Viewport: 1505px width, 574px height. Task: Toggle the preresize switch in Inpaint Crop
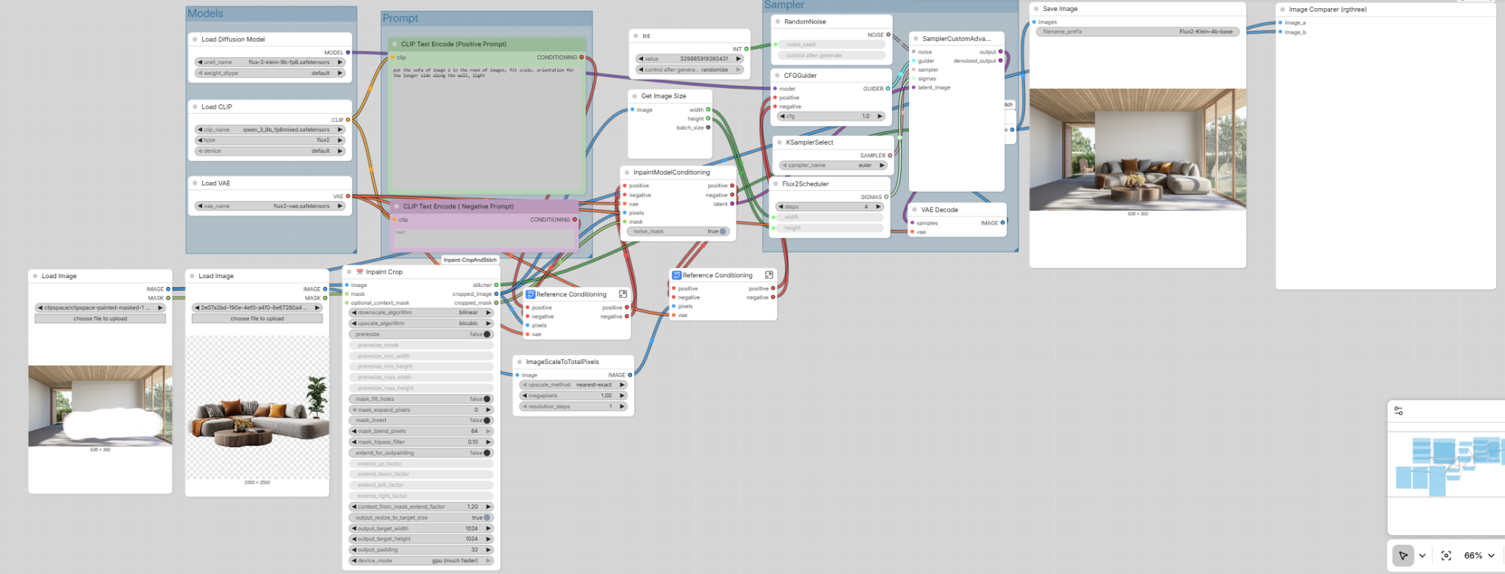[x=486, y=335]
